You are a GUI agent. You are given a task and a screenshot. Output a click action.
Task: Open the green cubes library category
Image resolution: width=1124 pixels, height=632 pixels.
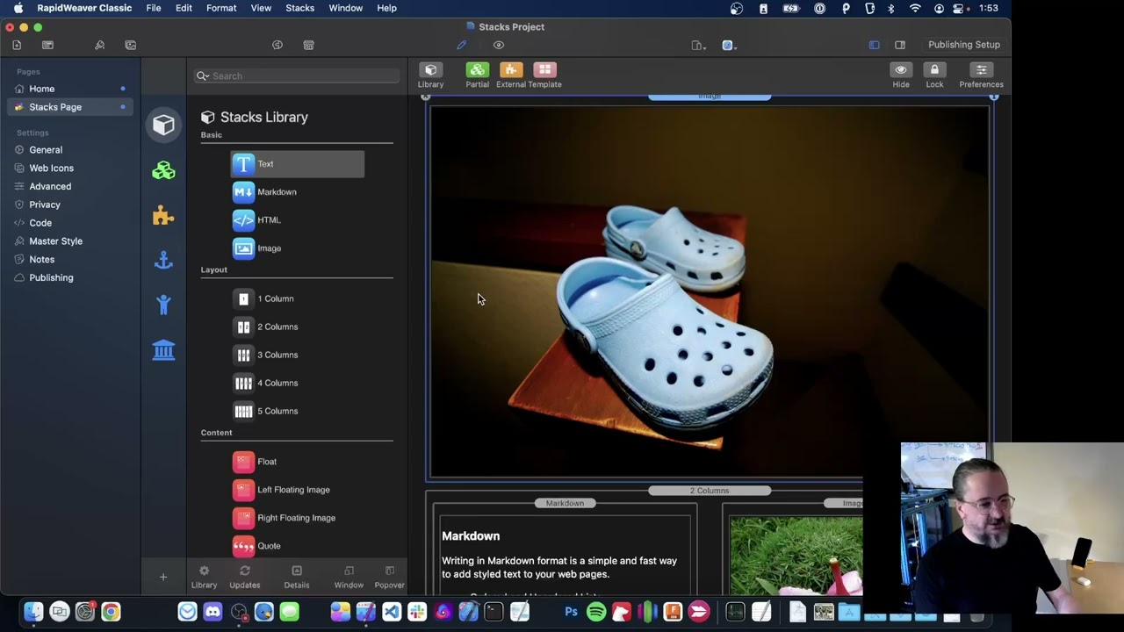[x=163, y=170]
